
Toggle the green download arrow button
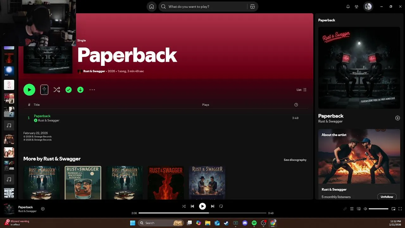(x=80, y=90)
